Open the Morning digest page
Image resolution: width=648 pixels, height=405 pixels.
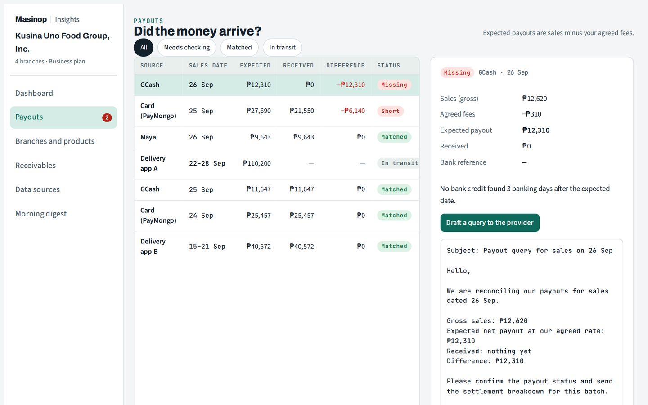[63, 214]
